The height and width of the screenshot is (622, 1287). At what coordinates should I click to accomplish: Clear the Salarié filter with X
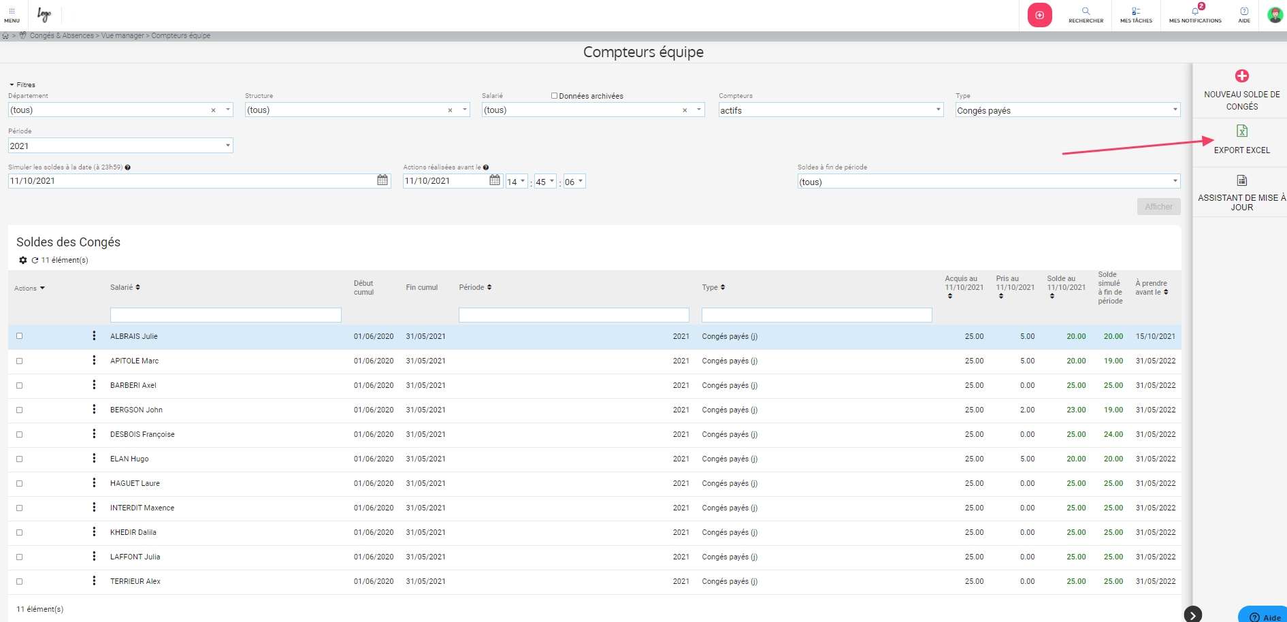click(685, 110)
